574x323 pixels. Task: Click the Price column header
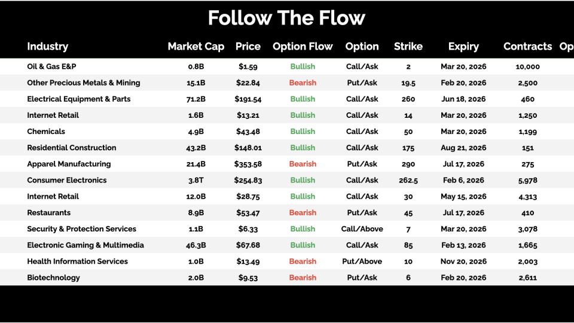(x=248, y=47)
